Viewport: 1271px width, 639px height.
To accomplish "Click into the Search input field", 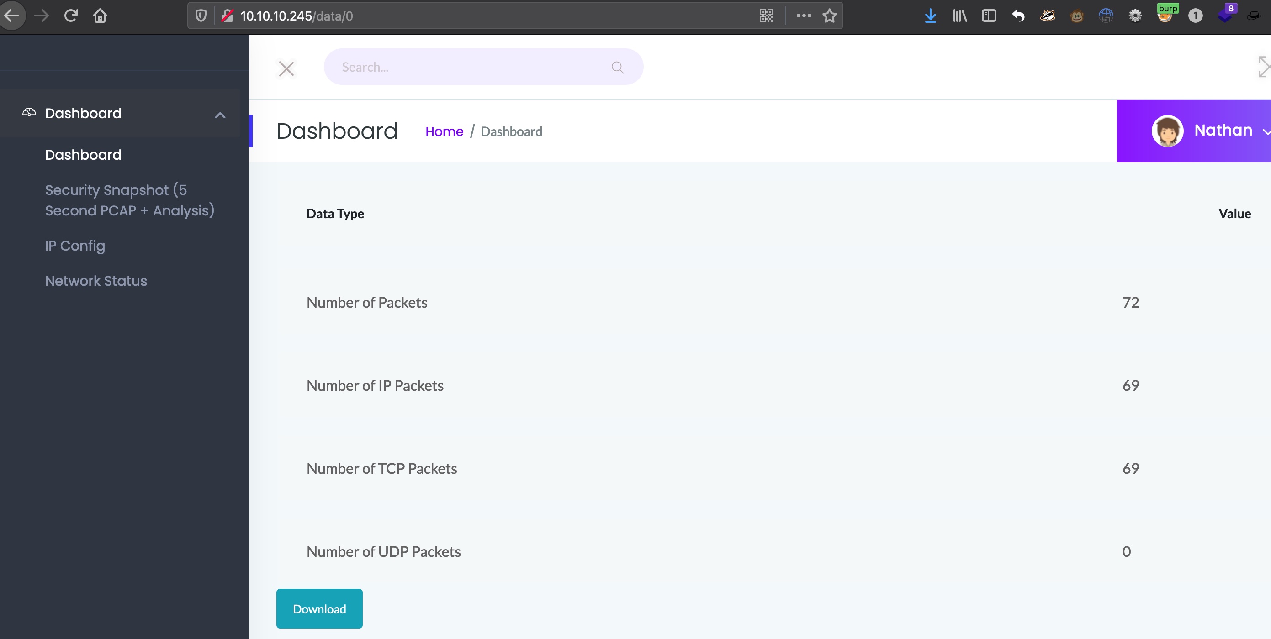I will [469, 67].
